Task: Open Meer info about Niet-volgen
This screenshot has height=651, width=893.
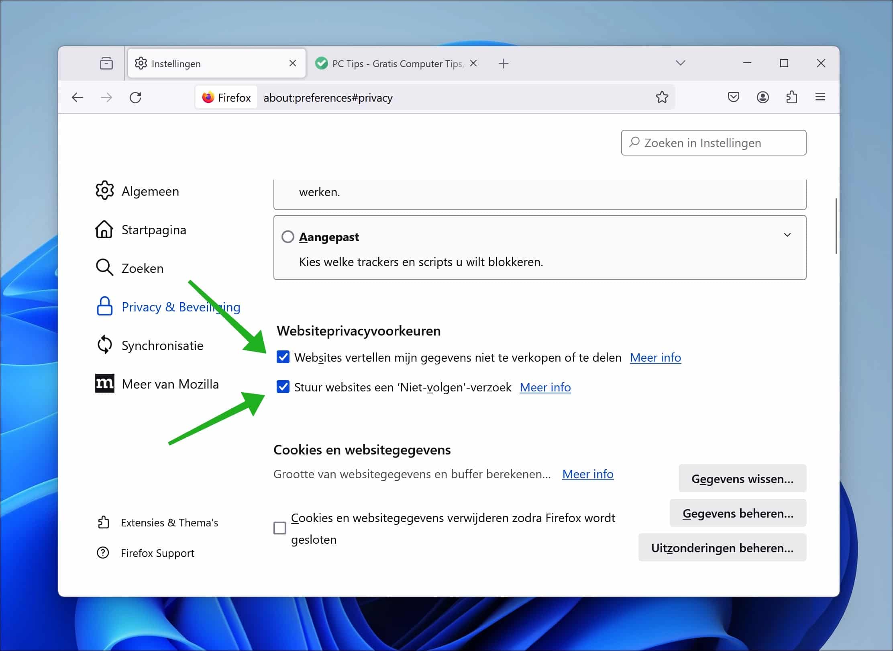Action: point(545,387)
